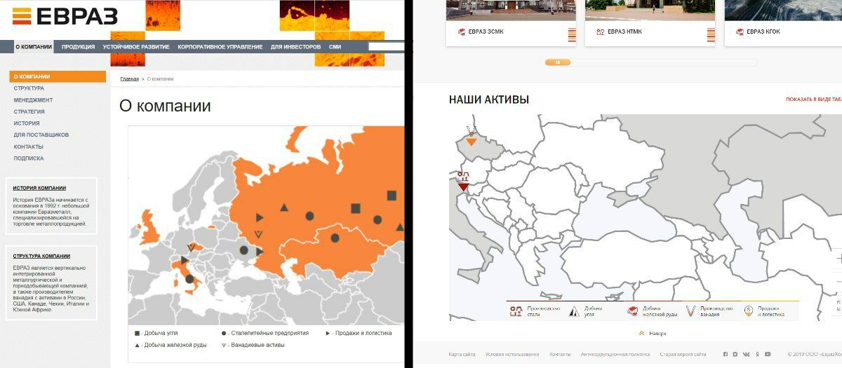The width and height of the screenshot is (842, 368).
Task: Select the vanadium V marker in central Europe
Action: pyautogui.click(x=192, y=247)
